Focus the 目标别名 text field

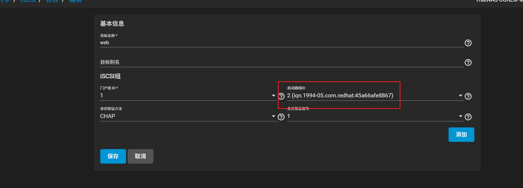point(282,62)
